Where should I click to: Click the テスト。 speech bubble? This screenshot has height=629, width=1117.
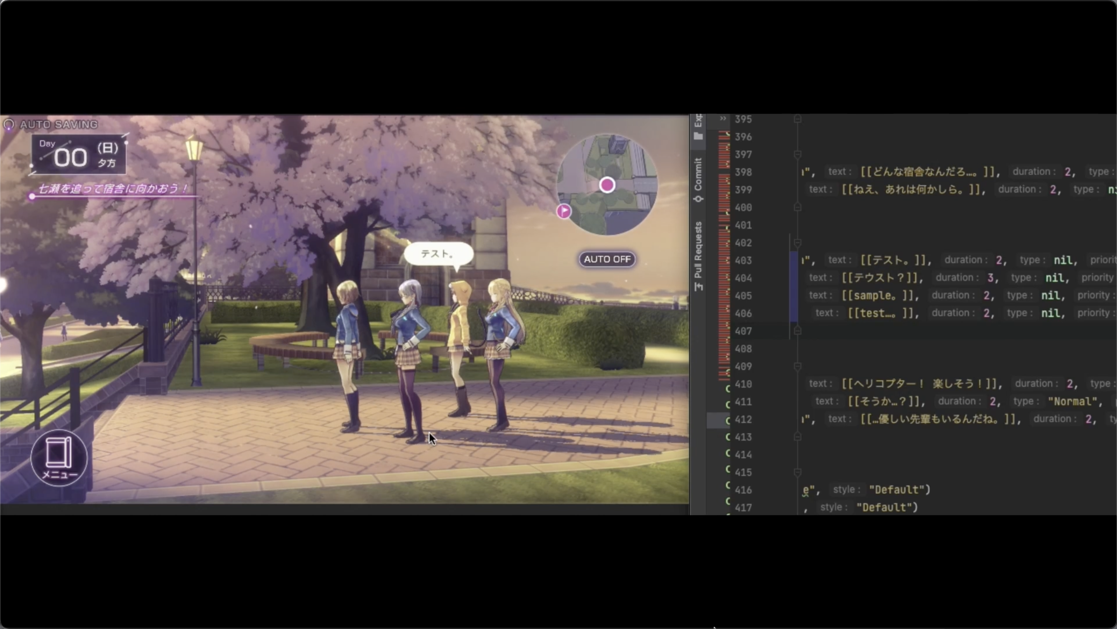click(x=438, y=254)
